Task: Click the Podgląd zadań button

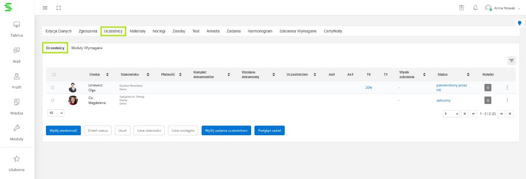Action: tap(269, 131)
